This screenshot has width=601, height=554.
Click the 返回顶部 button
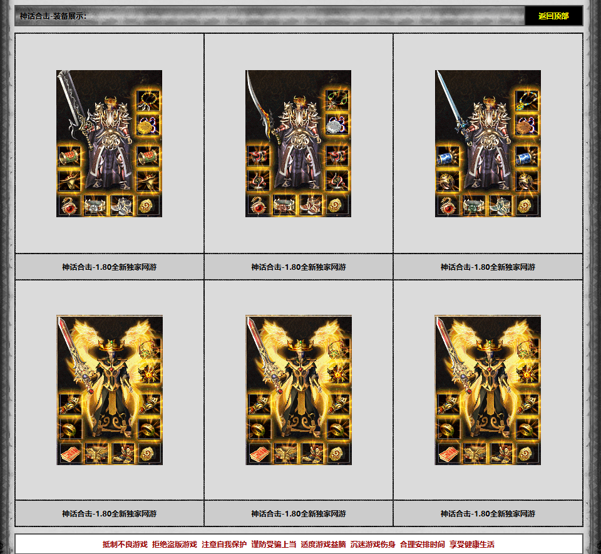[x=553, y=16]
